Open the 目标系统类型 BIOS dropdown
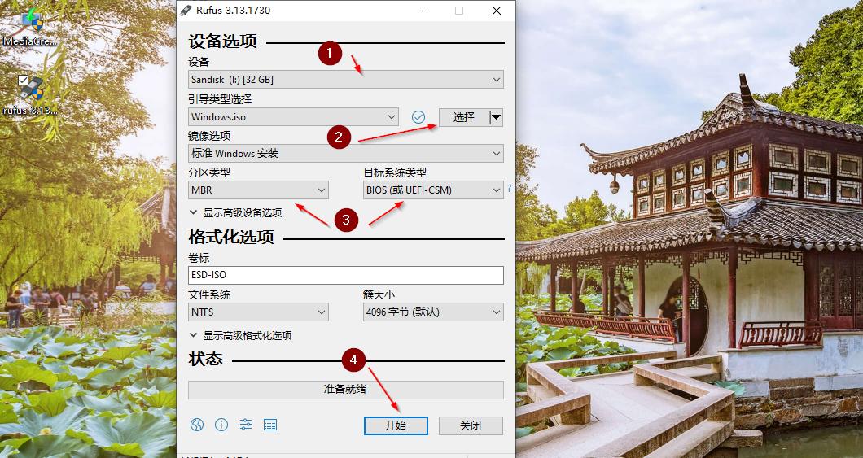This screenshot has height=458, width=863. coord(433,190)
